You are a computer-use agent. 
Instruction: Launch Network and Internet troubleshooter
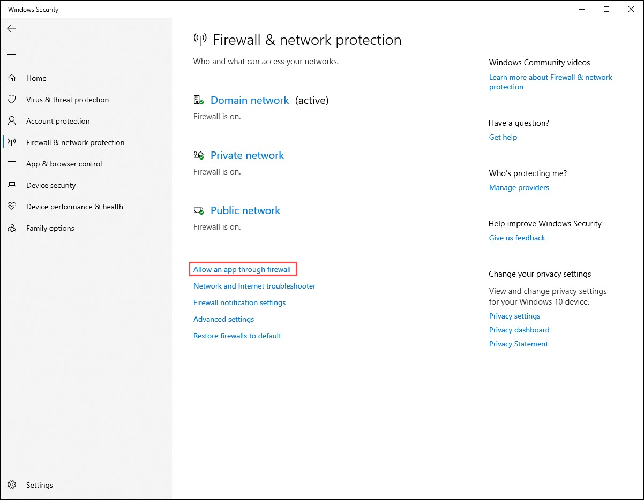(x=254, y=286)
